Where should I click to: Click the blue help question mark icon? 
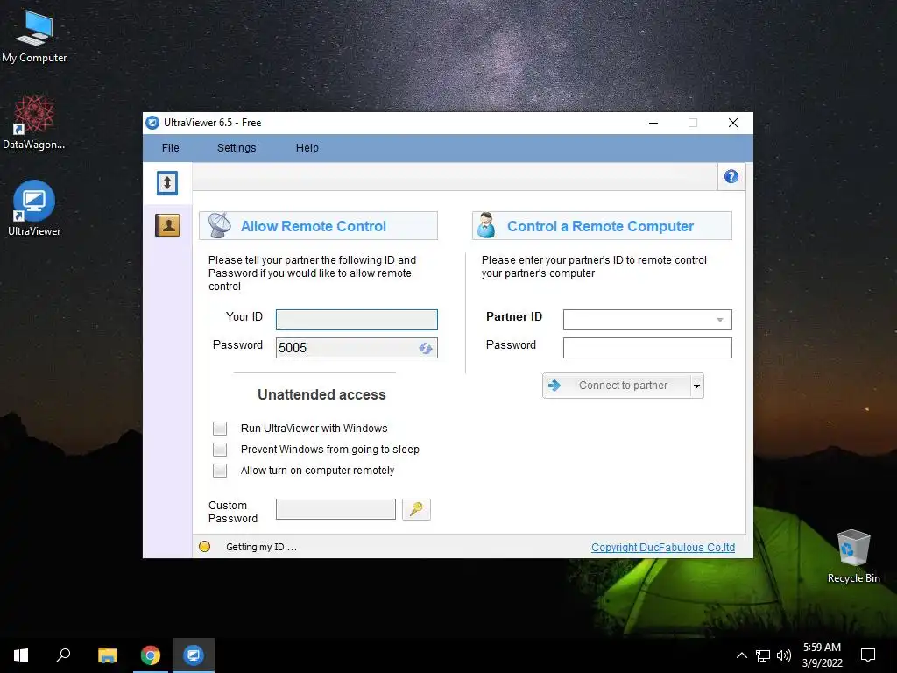pyautogui.click(x=731, y=176)
